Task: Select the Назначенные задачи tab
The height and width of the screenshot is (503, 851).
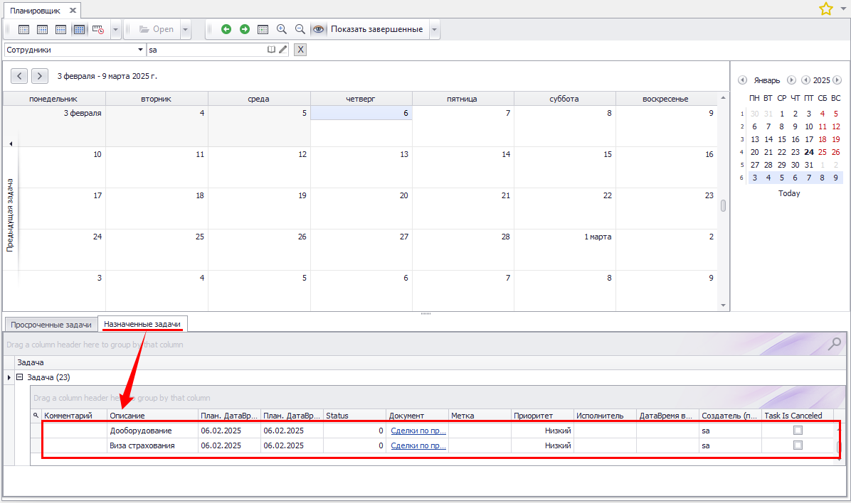Action: (142, 325)
